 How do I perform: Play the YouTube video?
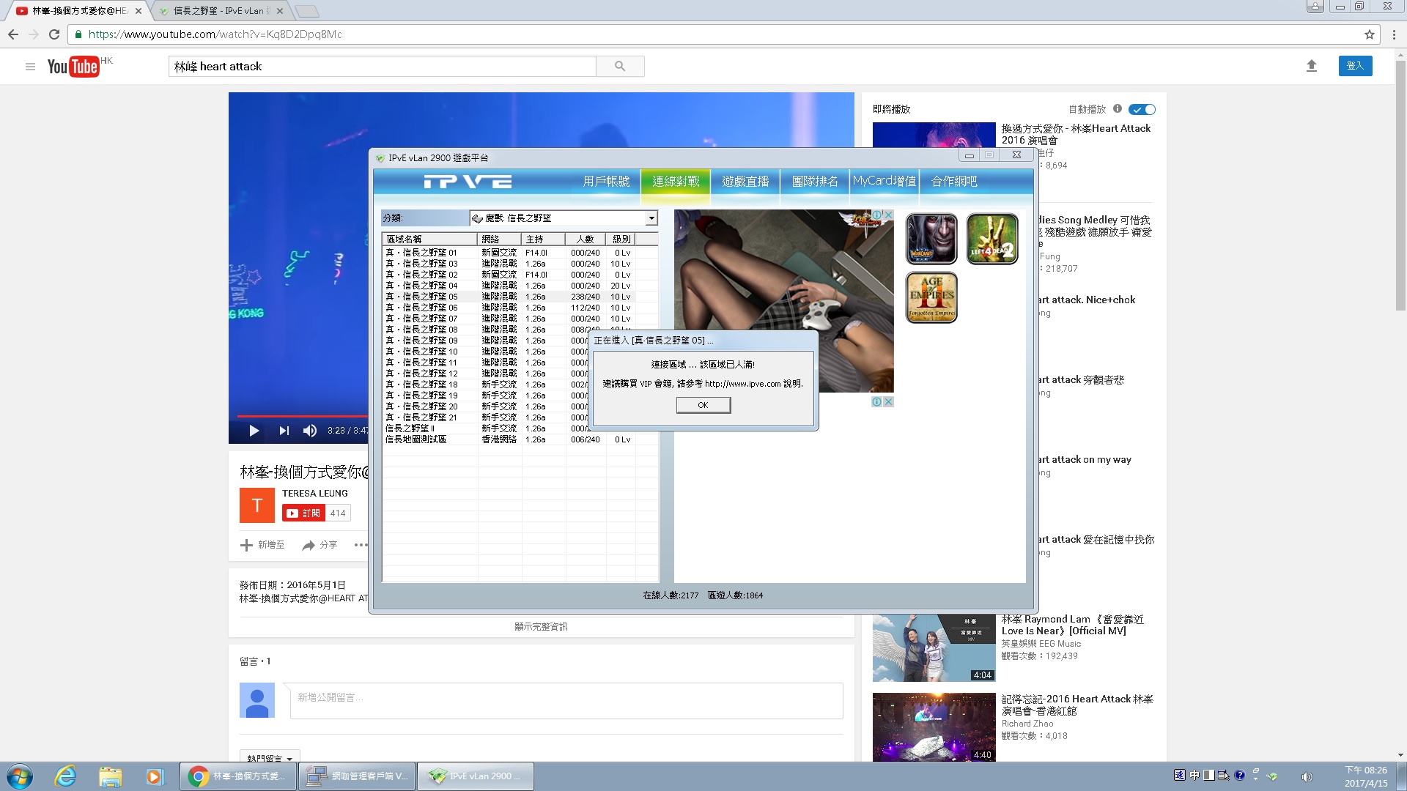[x=254, y=431]
